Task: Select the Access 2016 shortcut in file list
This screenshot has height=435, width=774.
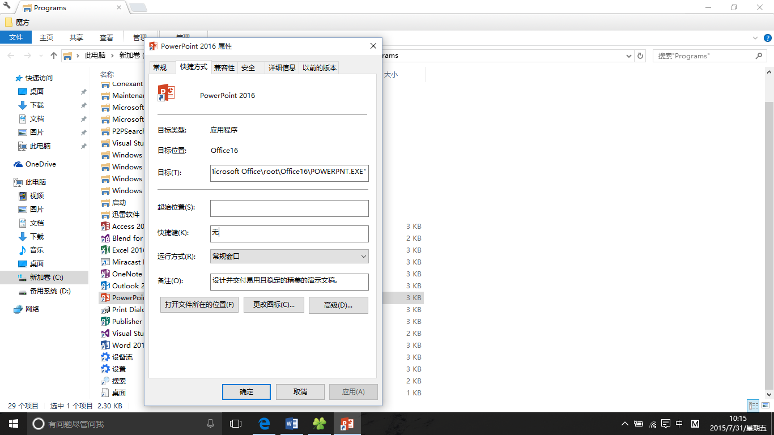Action: [x=122, y=226]
